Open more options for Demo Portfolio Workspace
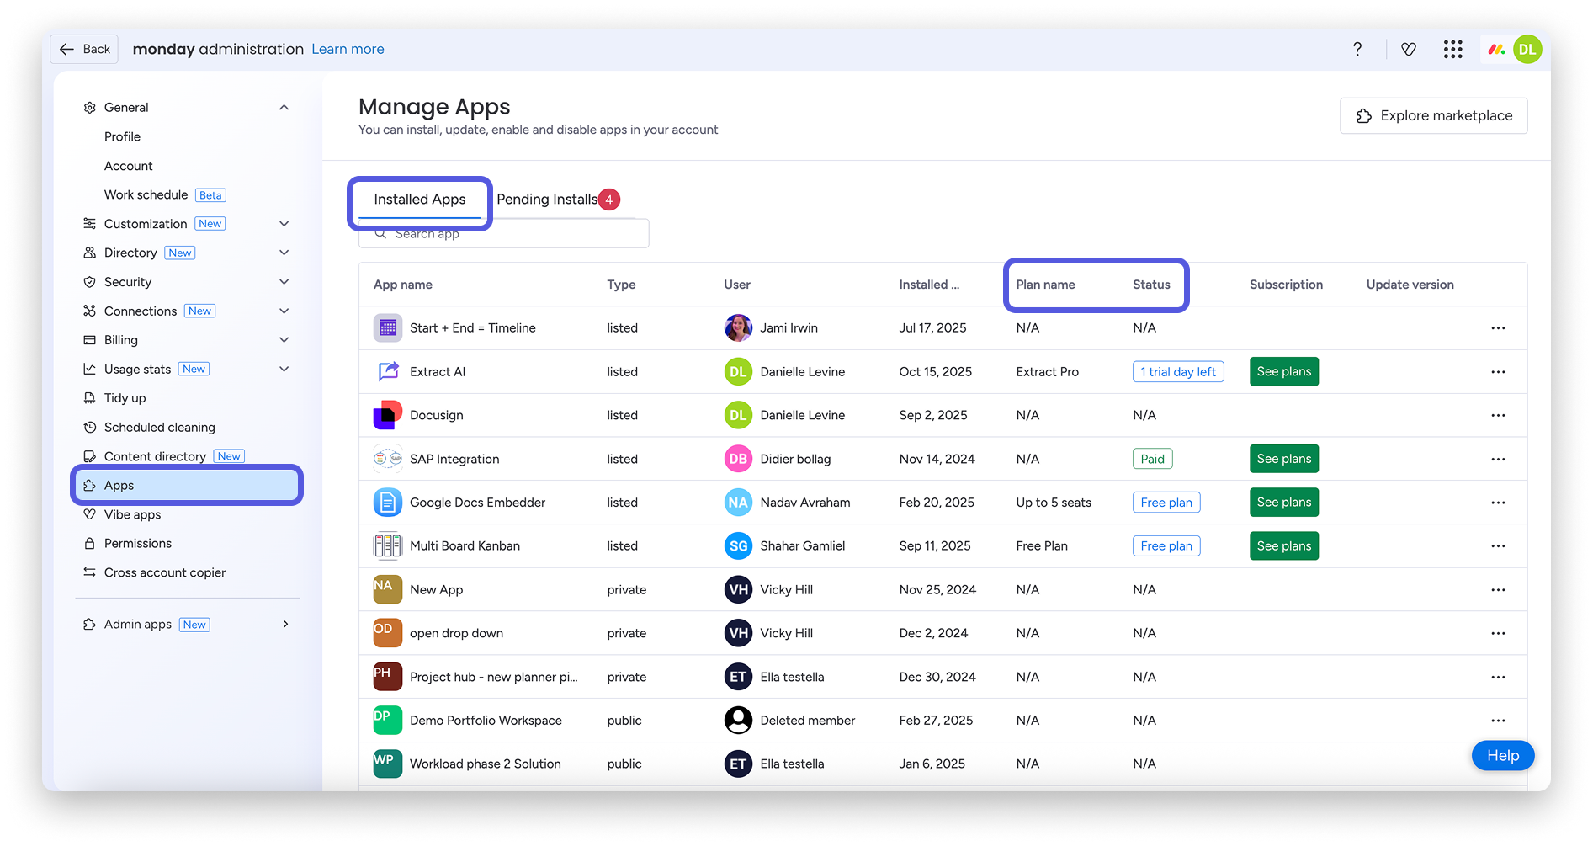Screen dimensions: 1593x846 click(x=1498, y=721)
